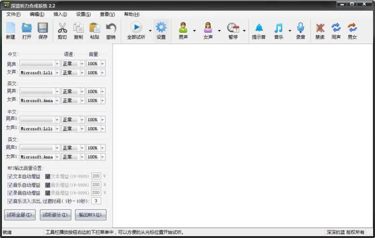The height and width of the screenshot is (238, 375).
Task: Open the 查看(V) menu
Action: click(x=107, y=14)
